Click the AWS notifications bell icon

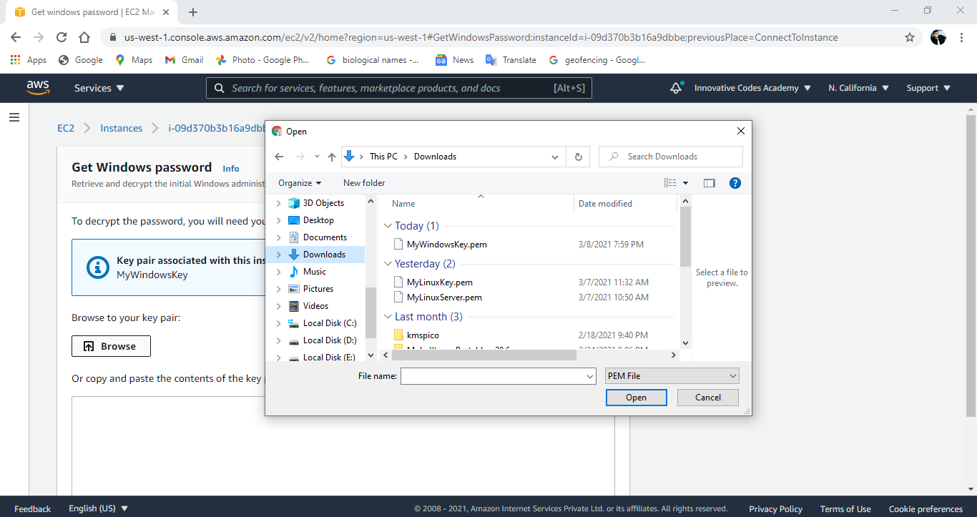pos(676,88)
